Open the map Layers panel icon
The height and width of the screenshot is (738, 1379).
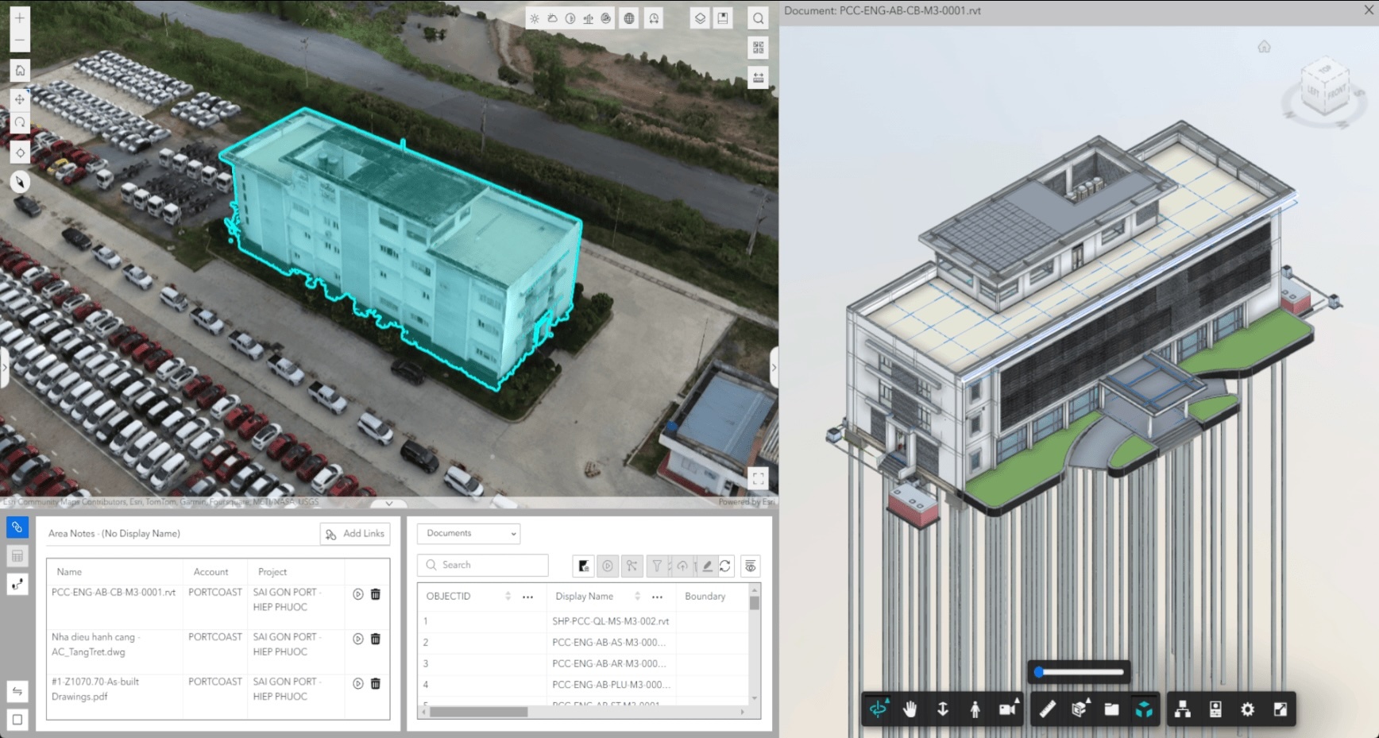[x=700, y=18]
